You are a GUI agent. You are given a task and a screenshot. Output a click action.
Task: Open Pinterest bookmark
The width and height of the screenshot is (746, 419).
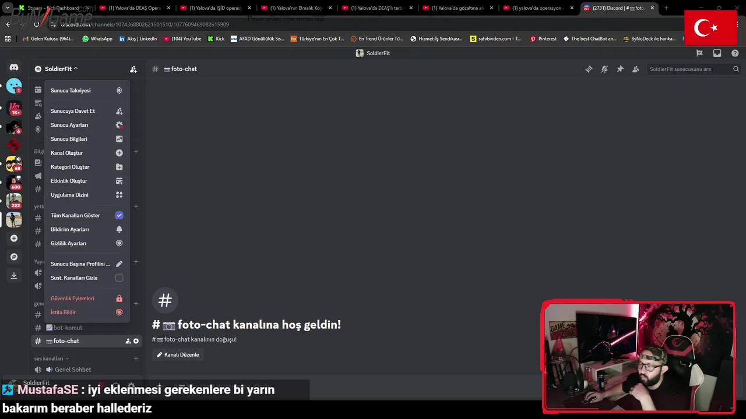[543, 38]
